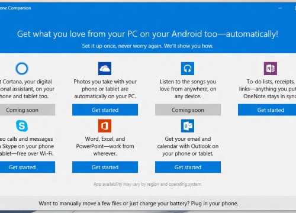Click the Phone Companion window title
This screenshot has height=213, width=296.
click(15, 8)
